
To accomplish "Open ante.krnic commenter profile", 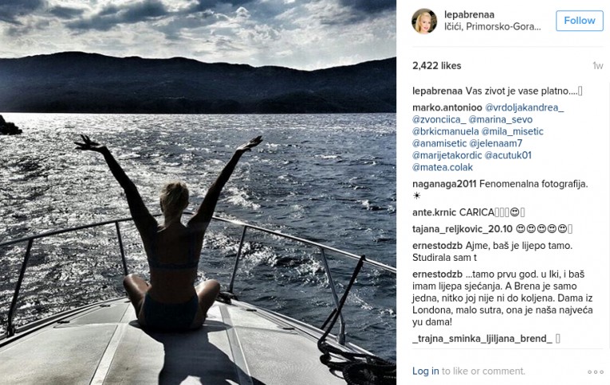I will point(434,212).
